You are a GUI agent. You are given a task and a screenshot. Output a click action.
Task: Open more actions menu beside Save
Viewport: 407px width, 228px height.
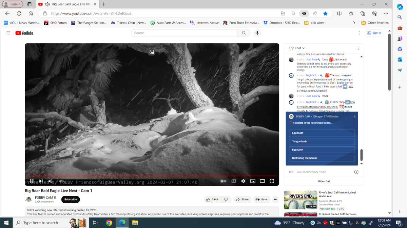pyautogui.click(x=275, y=200)
